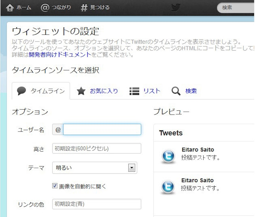Click the # Discover hashtag icon
The image size is (255, 217).
coord(84,7)
